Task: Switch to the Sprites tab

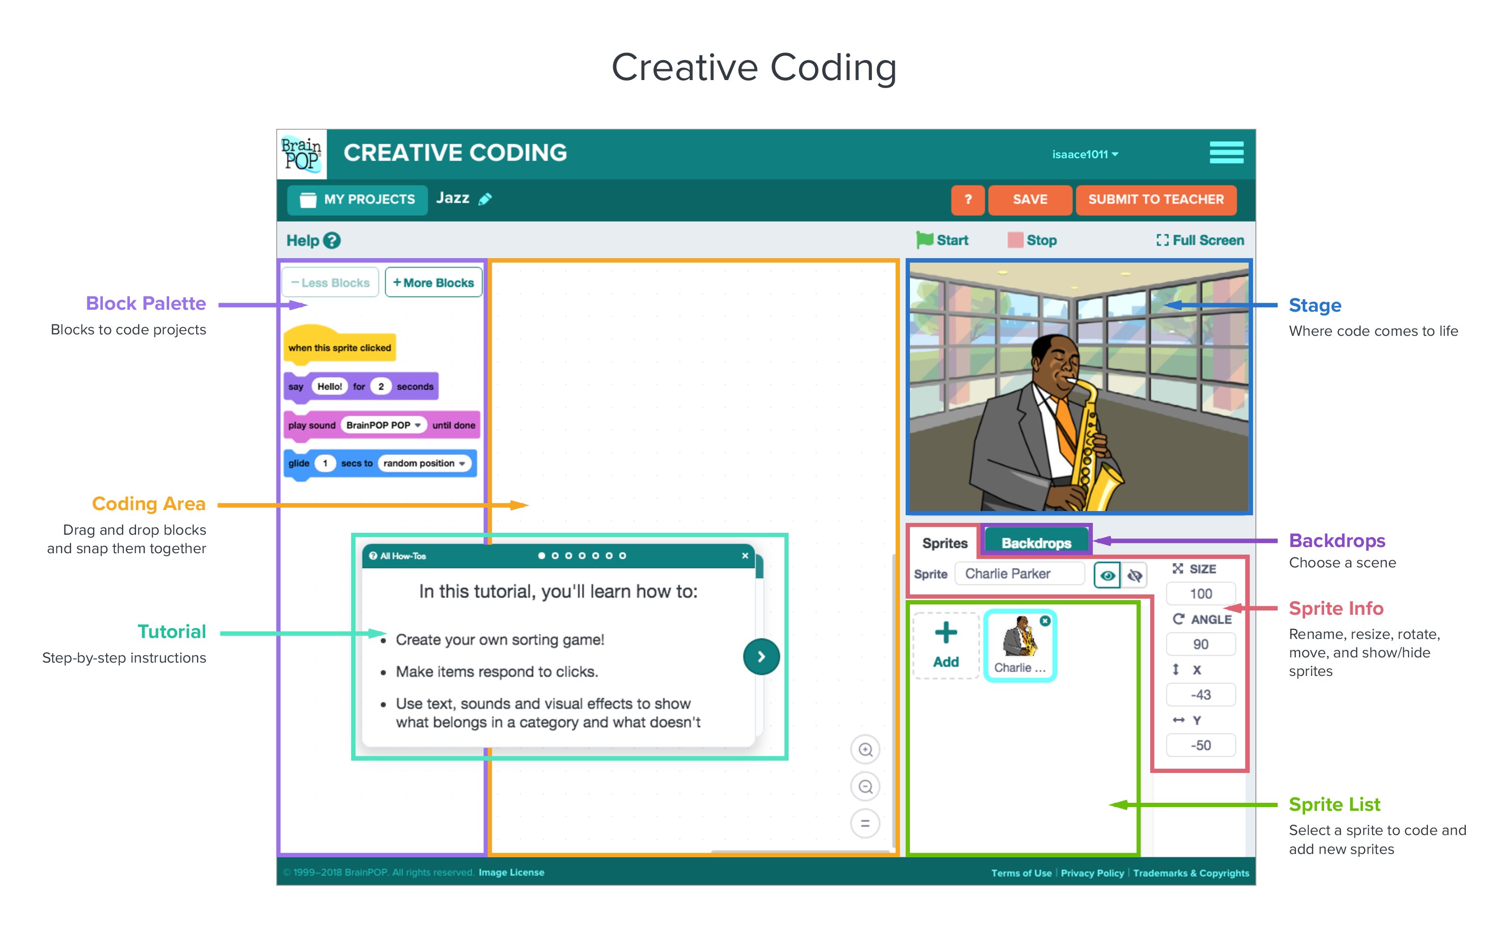Action: [944, 543]
